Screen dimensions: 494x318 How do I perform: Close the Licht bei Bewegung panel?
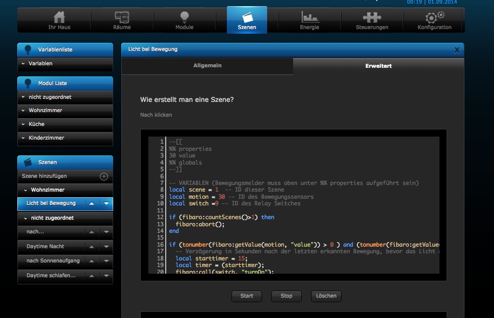(457, 50)
